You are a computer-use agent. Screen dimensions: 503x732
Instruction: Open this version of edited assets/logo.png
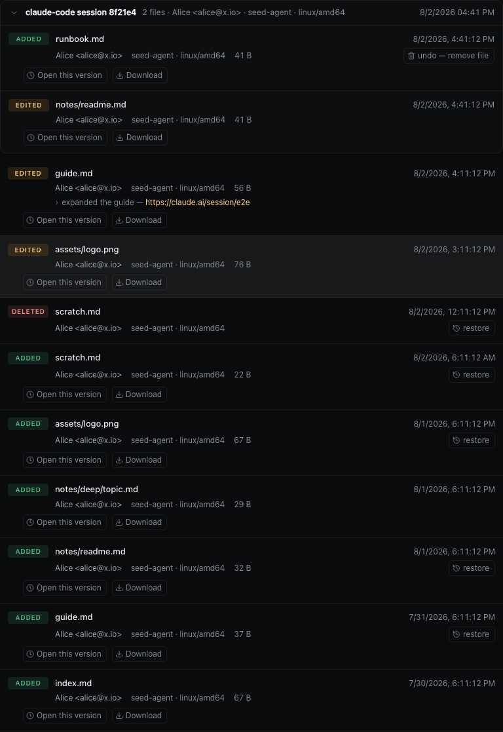pos(64,282)
